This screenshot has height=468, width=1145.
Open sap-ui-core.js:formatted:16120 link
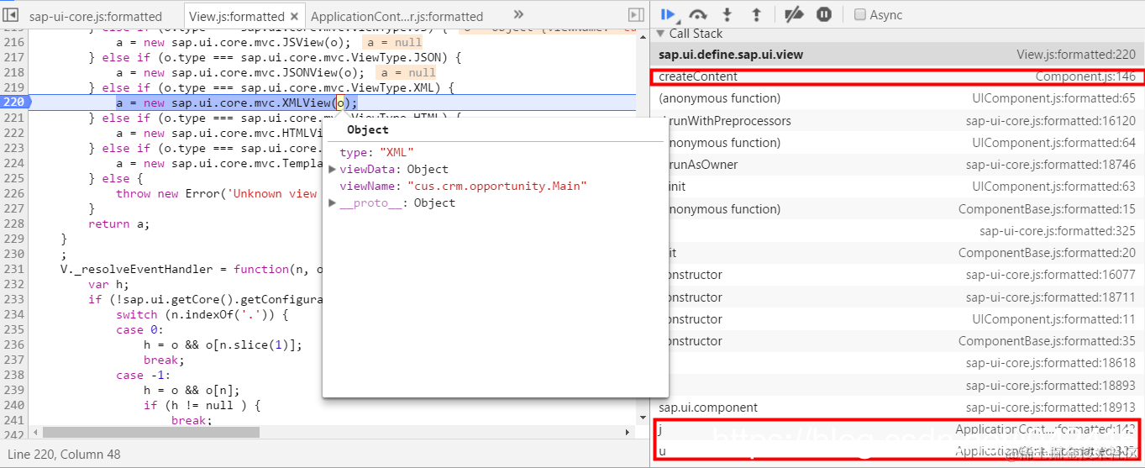(x=1051, y=121)
